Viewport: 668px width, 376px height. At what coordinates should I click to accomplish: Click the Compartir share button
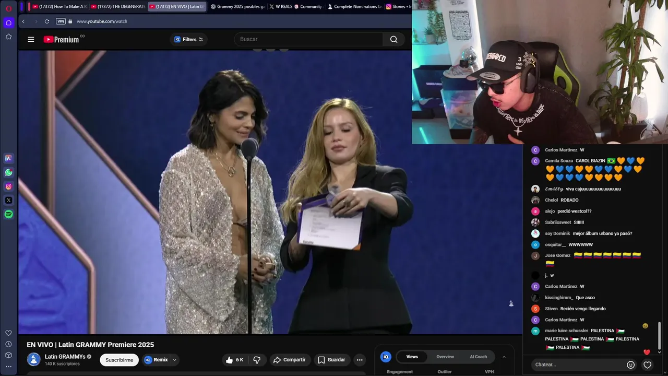pos(290,360)
